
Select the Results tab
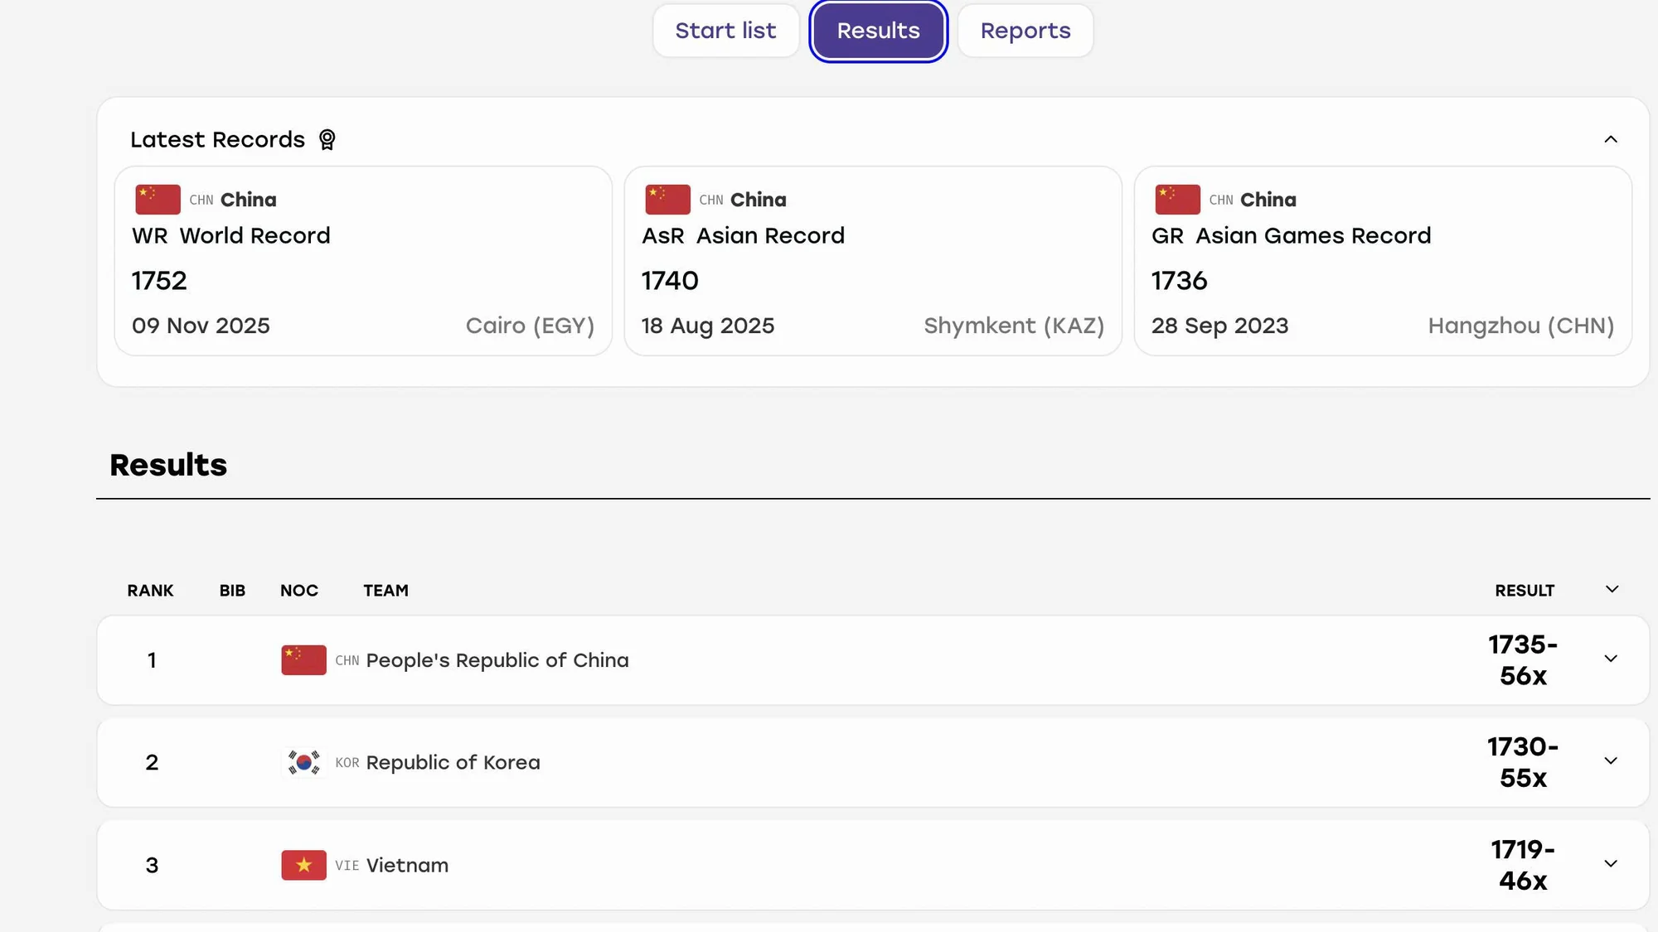(x=879, y=31)
